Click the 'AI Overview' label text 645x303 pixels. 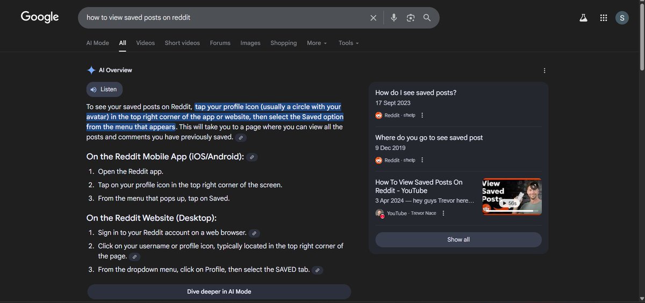[116, 70]
